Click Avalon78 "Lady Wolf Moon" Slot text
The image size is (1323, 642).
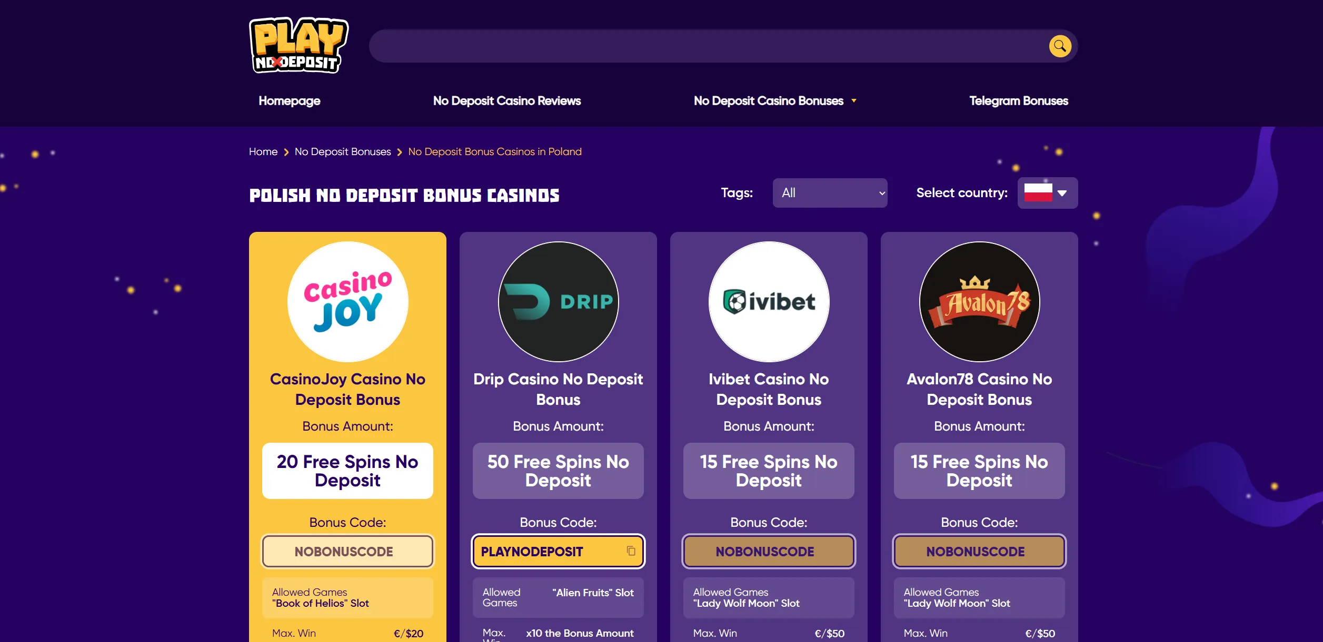[957, 604]
